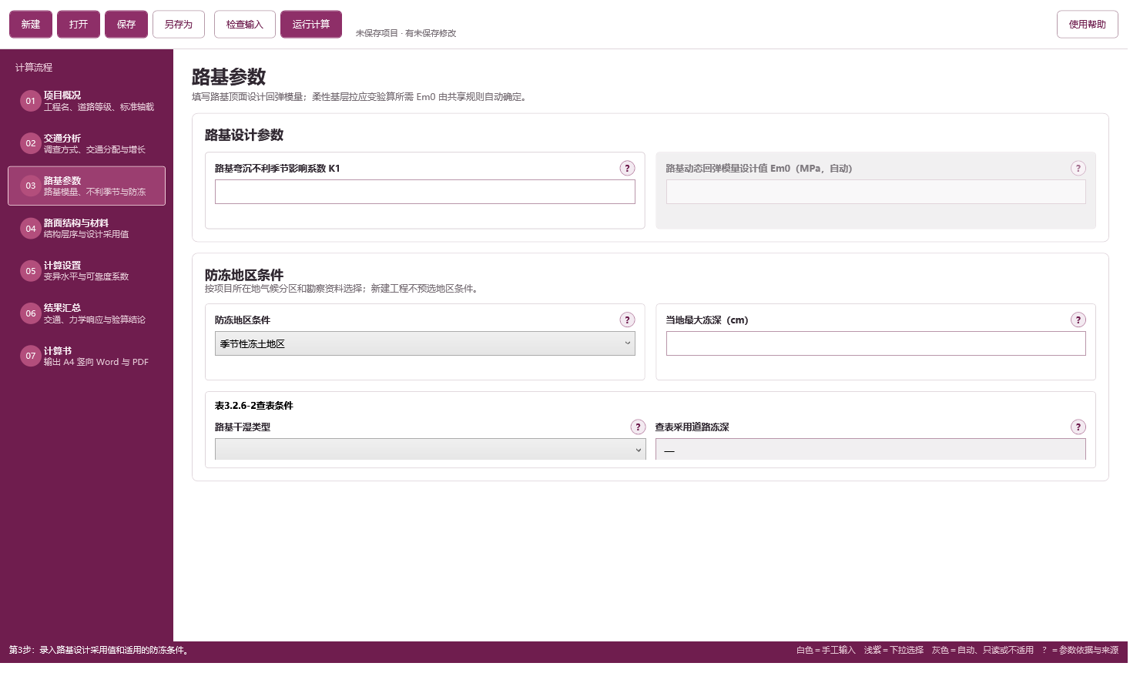Click the read-only Em0 value field
The image size is (1140, 693).
tap(876, 192)
